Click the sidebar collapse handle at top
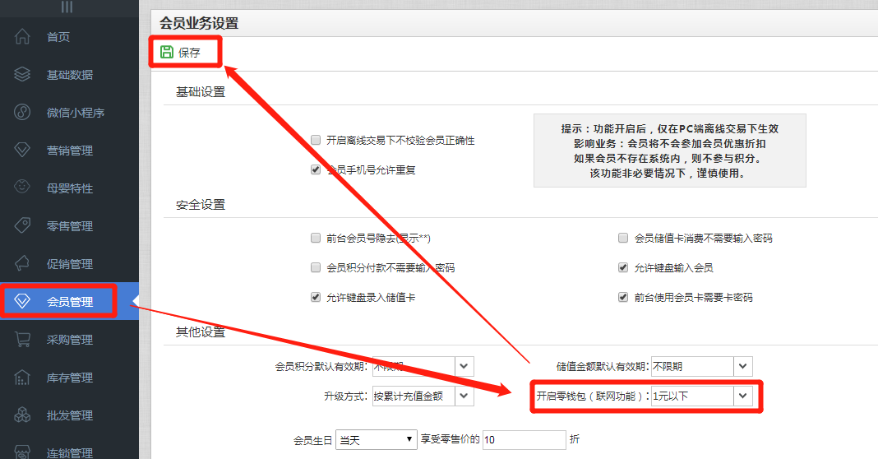The height and width of the screenshot is (459, 878). click(x=67, y=7)
